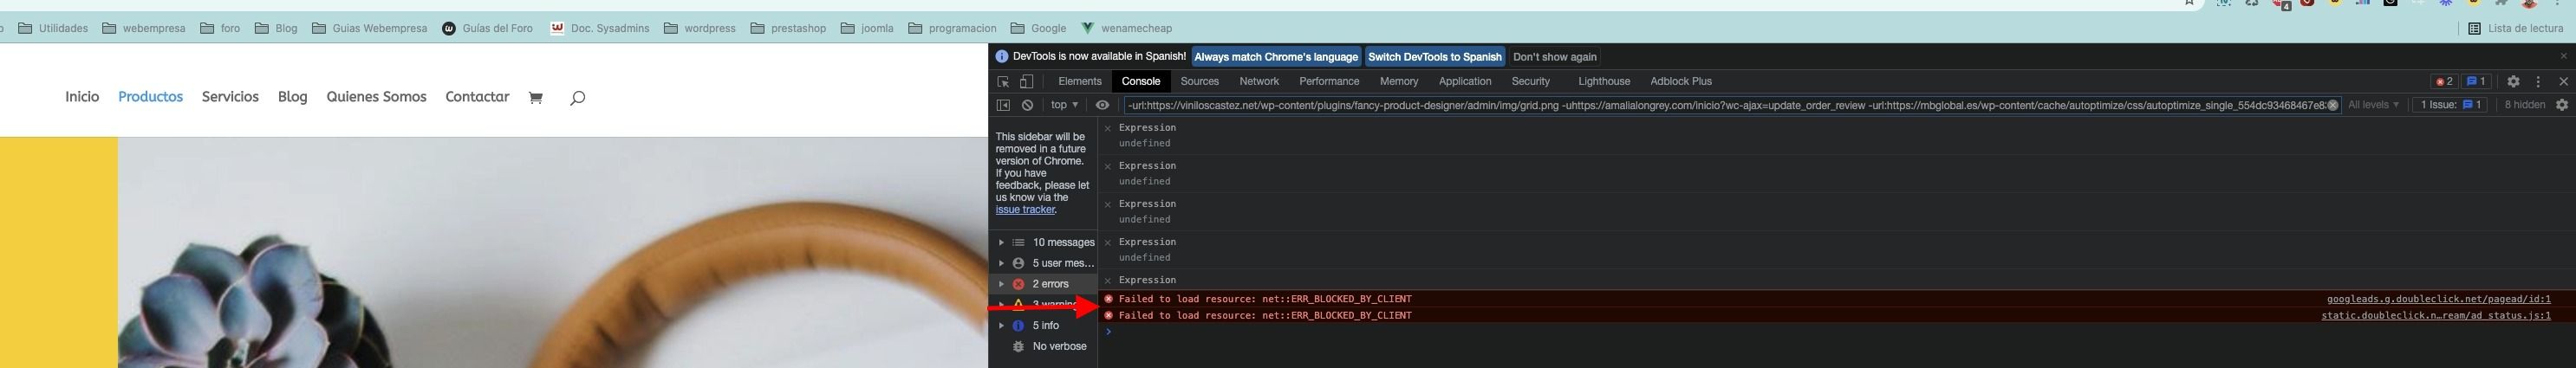Viewport: 2576px width, 368px height.
Task: Switch to the Network tab
Action: [x=1259, y=82]
